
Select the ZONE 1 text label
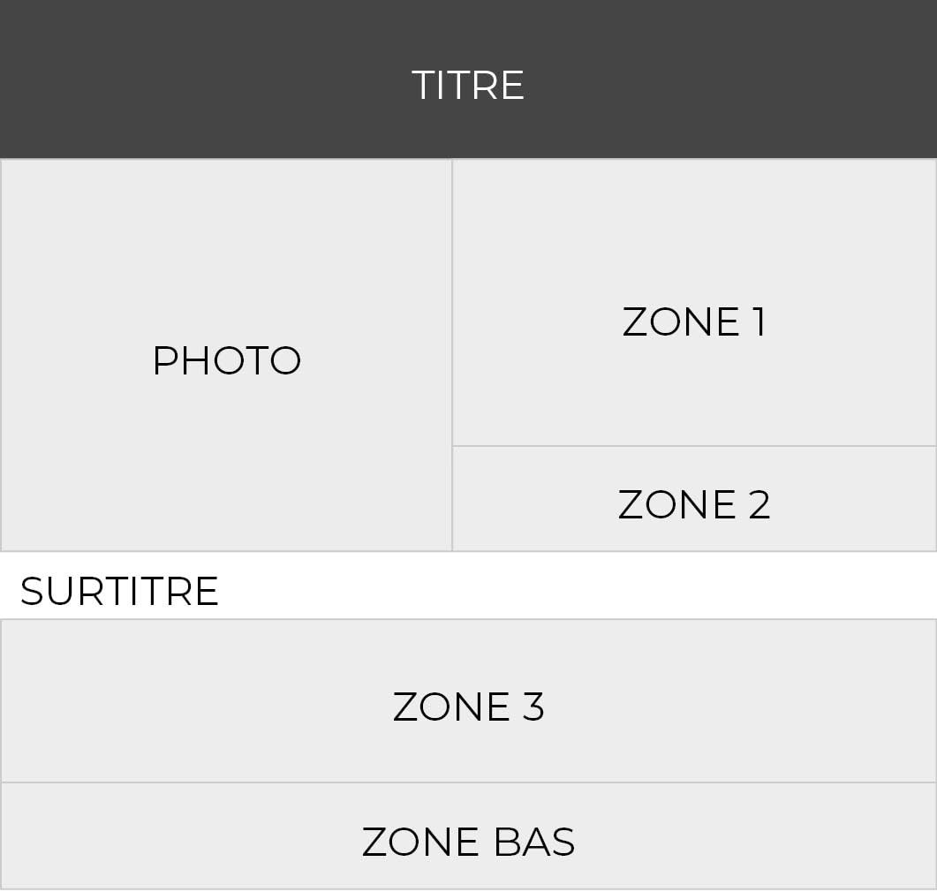tap(694, 322)
